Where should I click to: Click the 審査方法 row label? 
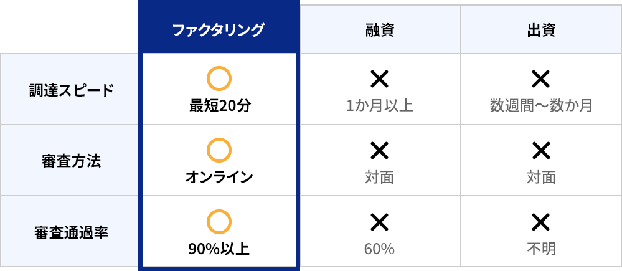point(73,161)
